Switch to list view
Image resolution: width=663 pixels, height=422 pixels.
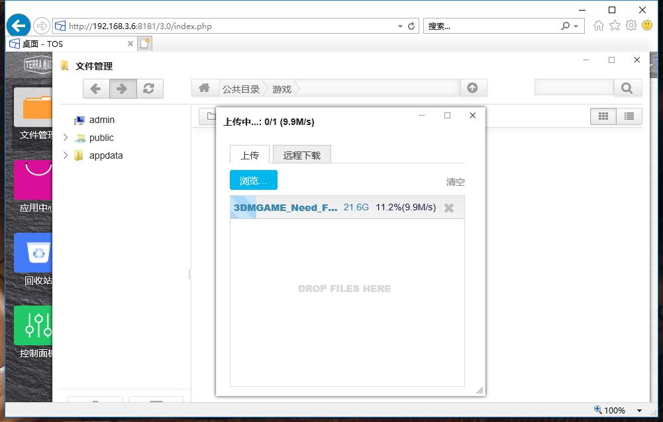629,116
